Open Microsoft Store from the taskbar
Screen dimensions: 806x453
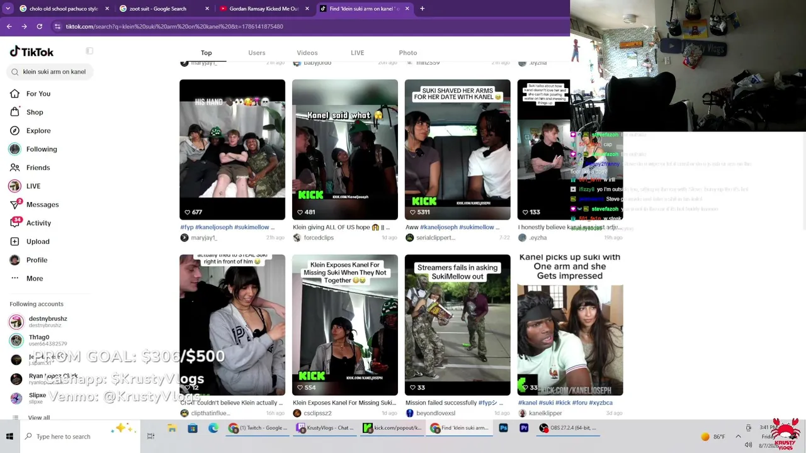click(193, 428)
